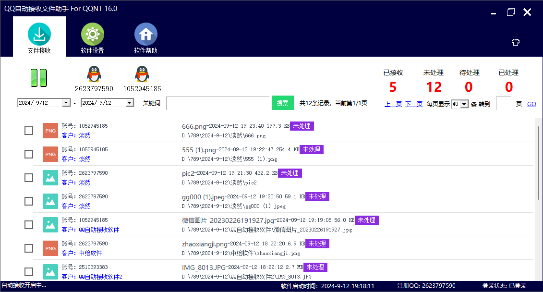Check the box for IMG_8013.JPG
The image size is (543, 292).
tap(29, 272)
